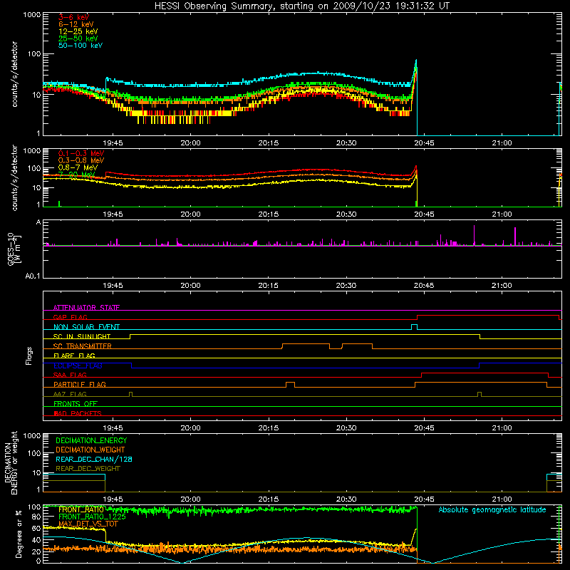
Task: Click the short PARTICLE_FLAG pulse near 20:19
Action: (x=290, y=385)
